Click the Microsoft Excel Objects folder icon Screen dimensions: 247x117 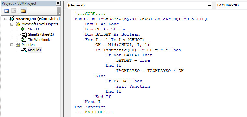[18, 24]
